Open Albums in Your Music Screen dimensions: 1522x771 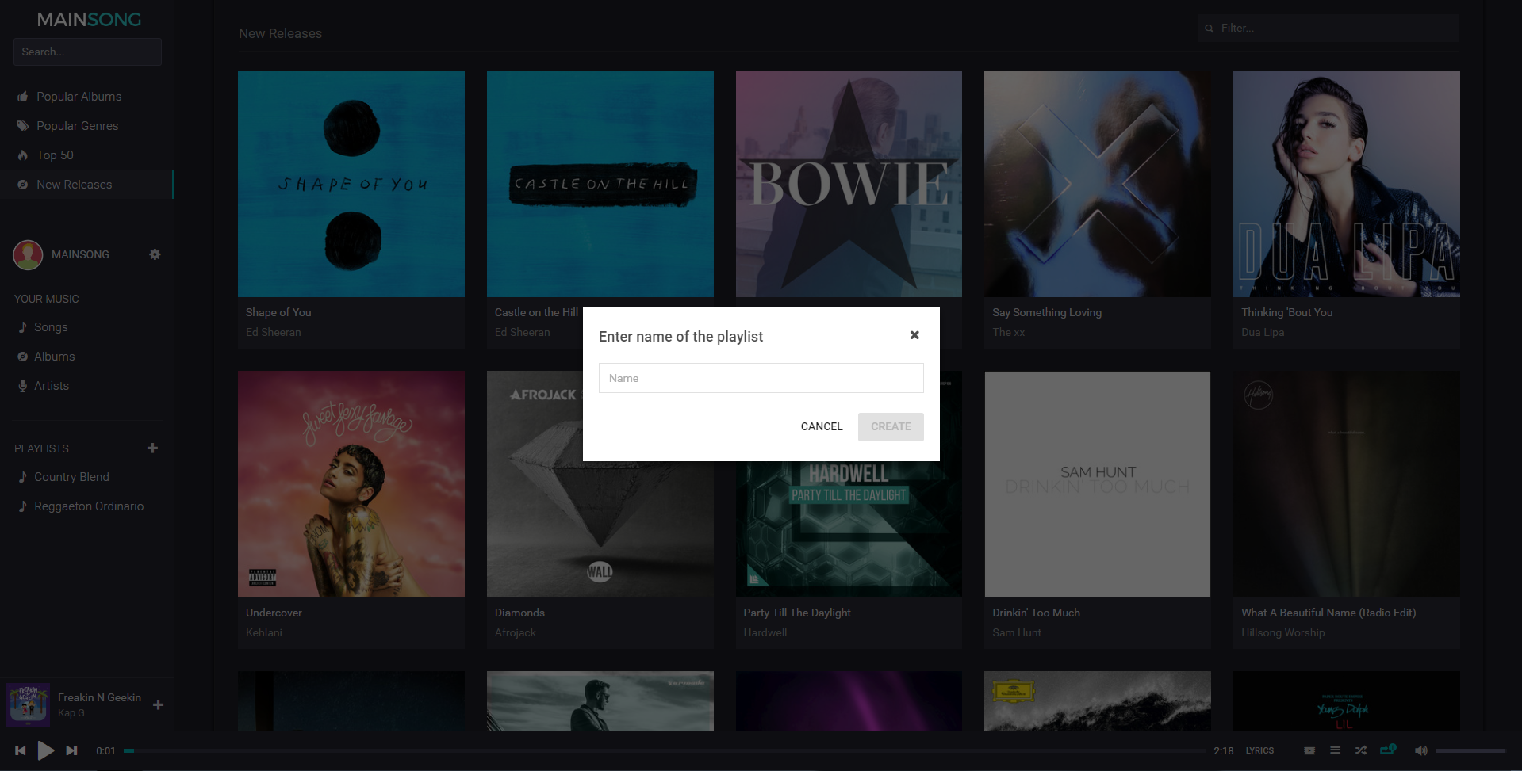[x=55, y=357]
